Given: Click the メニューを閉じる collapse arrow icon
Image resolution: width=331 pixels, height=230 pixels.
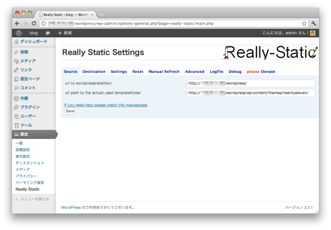Looking at the screenshot, I should (x=16, y=199).
